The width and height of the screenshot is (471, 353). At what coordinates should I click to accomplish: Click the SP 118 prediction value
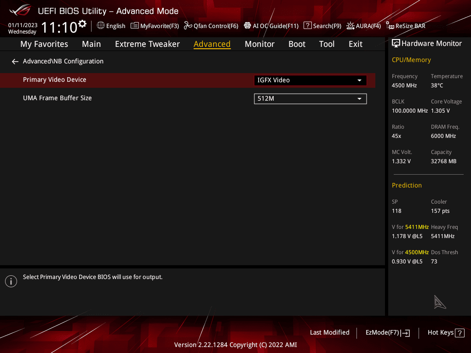click(x=396, y=211)
